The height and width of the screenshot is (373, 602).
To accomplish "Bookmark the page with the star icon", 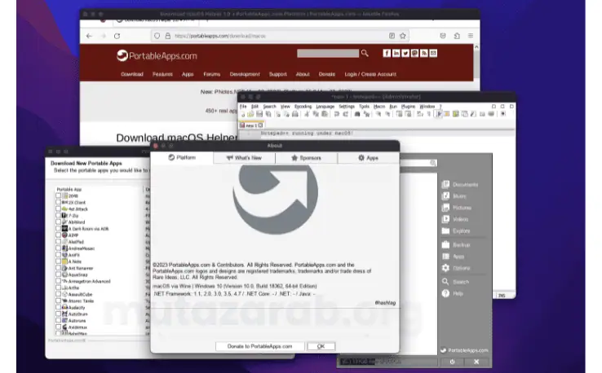I will click(x=403, y=36).
